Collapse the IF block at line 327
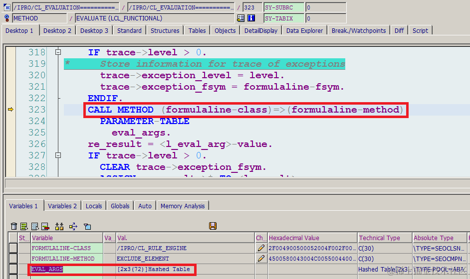The height and width of the screenshot is (279, 470). coord(58,155)
